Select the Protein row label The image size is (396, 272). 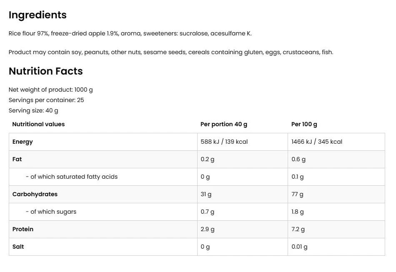pyautogui.click(x=23, y=229)
